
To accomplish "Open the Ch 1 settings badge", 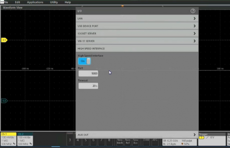I will (8, 139).
